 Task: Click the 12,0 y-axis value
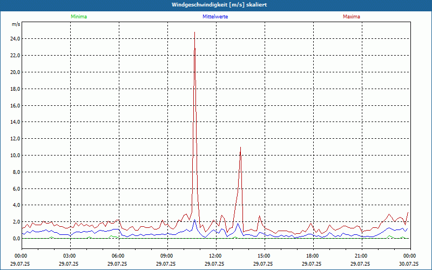point(16,139)
